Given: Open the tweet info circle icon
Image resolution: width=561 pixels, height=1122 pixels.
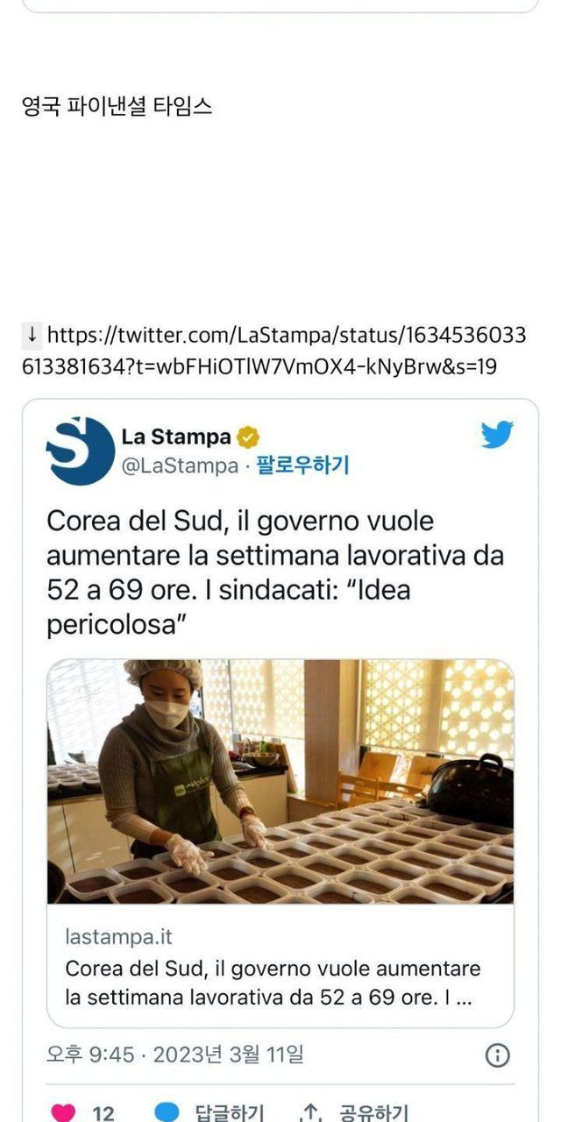Looking at the screenshot, I should (x=497, y=1055).
